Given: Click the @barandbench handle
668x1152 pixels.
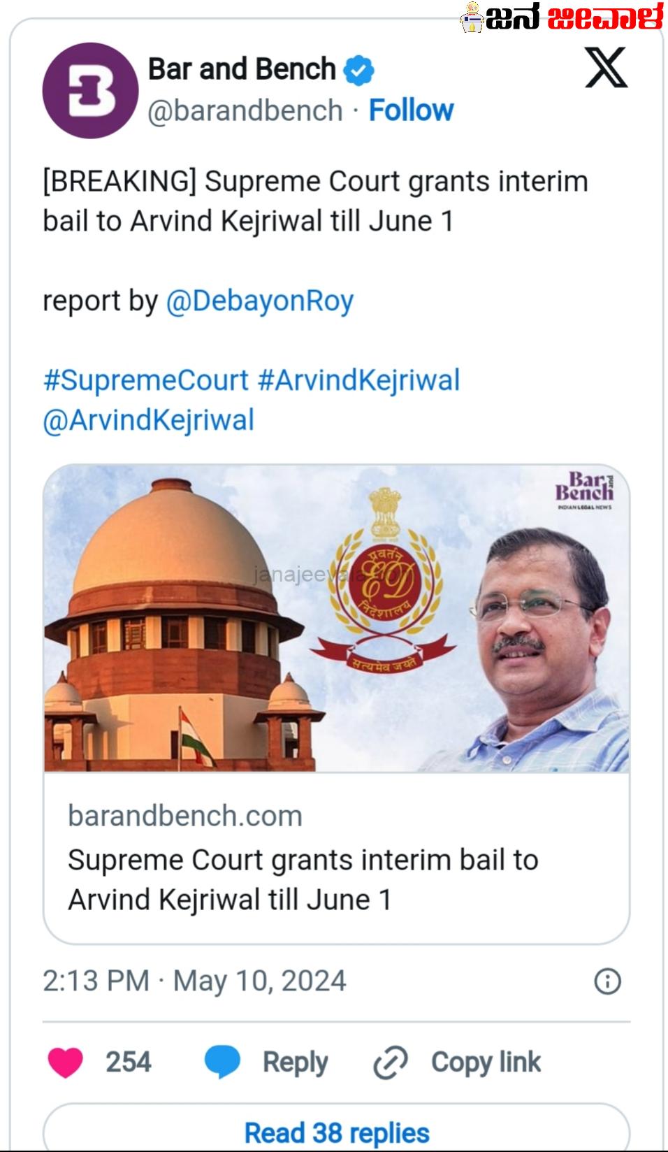Looking at the screenshot, I should click(245, 110).
